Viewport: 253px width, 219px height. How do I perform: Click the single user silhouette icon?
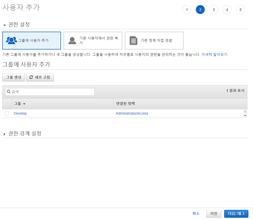pyautogui.click(x=72, y=41)
